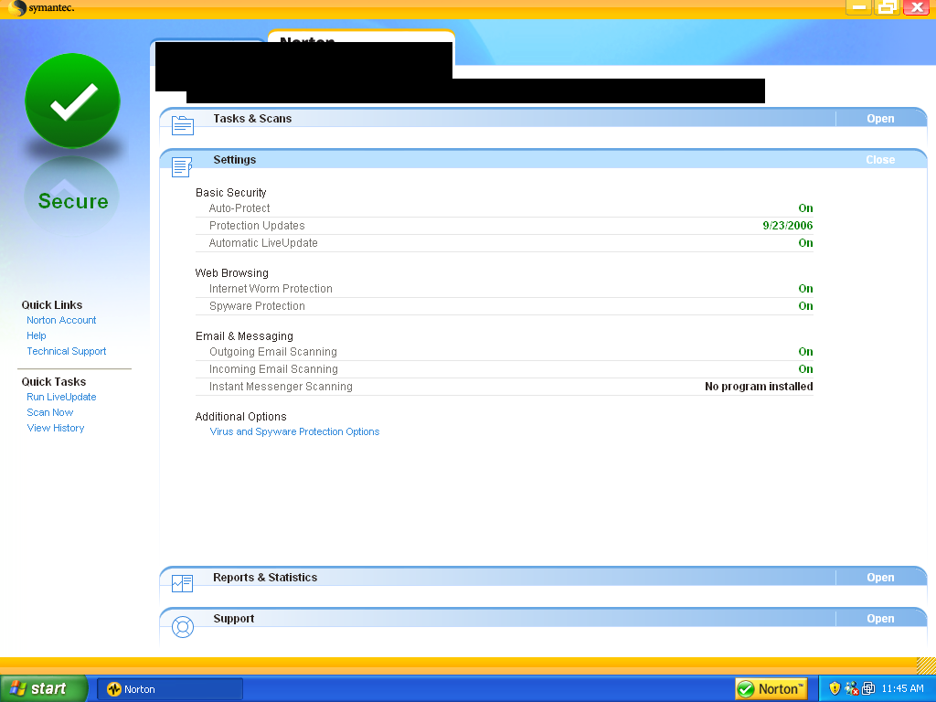Image resolution: width=936 pixels, height=702 pixels.
Task: Click Protection Updates date 9/23/2006
Action: [787, 226]
